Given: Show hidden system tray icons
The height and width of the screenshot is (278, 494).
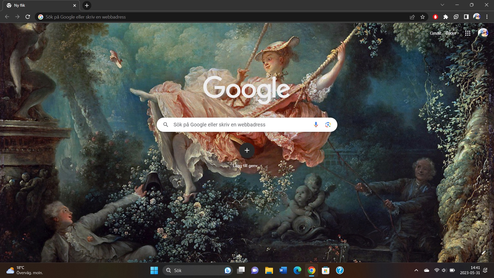Looking at the screenshot, I should coord(416,270).
